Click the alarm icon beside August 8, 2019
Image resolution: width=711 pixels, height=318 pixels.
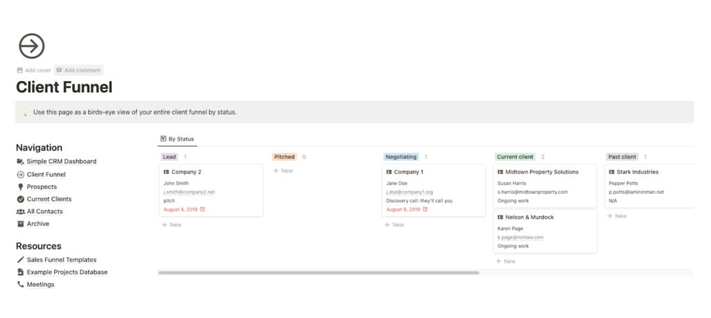pos(425,209)
